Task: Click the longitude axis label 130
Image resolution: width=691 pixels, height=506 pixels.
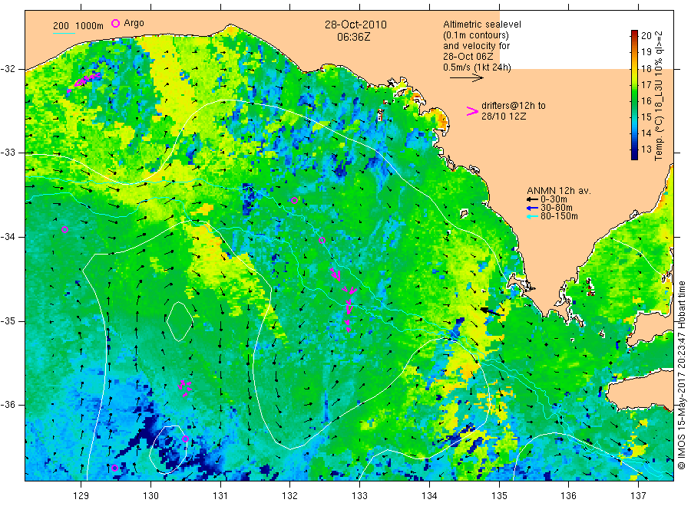Action: 150,496
